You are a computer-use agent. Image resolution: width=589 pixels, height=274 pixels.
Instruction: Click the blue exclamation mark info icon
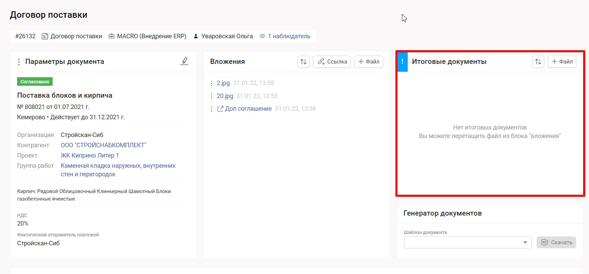(x=402, y=62)
